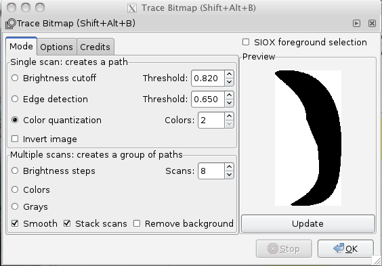
Task: Select the Colors multiple scans radio button
Action: [x=15, y=190]
